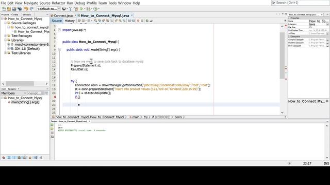Screen dimensions: 330x185
Task: Expand the mysql-connector-java library node
Action: click(9, 45)
